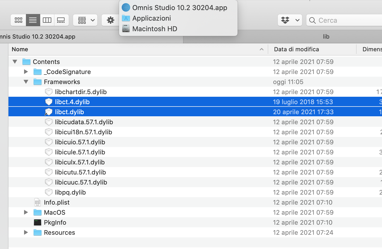Choose Macintosh HD in the path menu
The width and height of the screenshot is (382, 249).
point(155,29)
